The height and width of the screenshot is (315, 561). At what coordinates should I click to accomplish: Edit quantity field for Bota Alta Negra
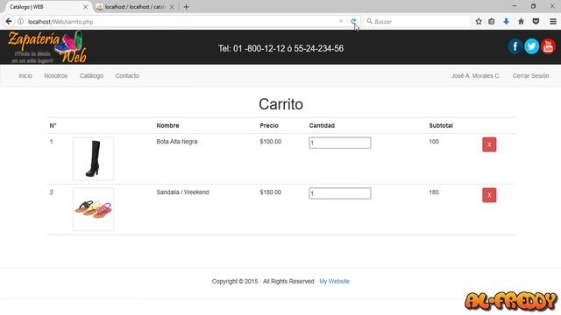340,143
